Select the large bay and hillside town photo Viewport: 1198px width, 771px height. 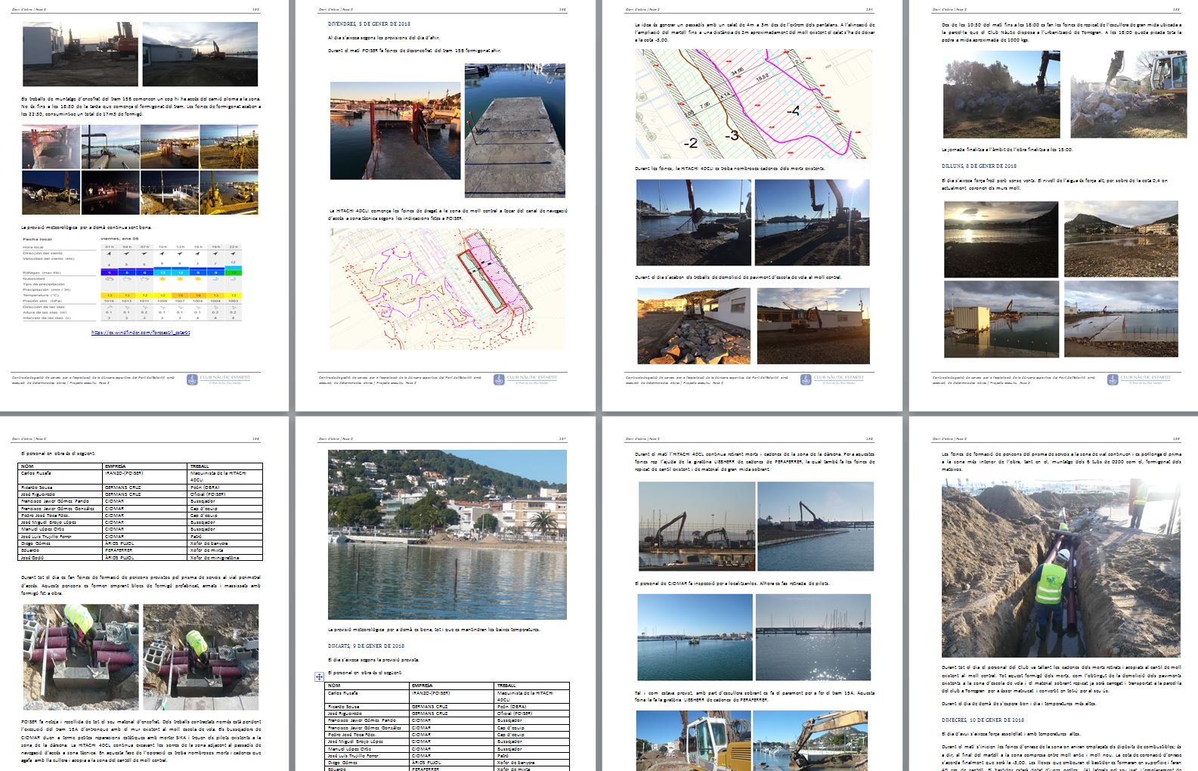447,534
